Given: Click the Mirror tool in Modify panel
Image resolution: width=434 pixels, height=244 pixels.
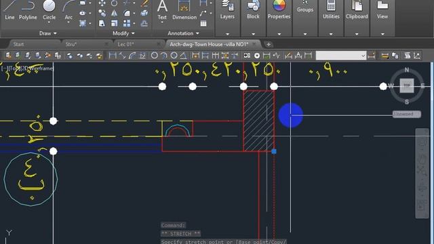Looking at the screenshot, I should click(x=114, y=13).
